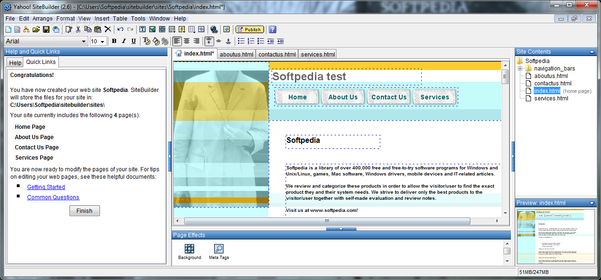
Task: Align content to the middle vertically
Action: [218, 41]
